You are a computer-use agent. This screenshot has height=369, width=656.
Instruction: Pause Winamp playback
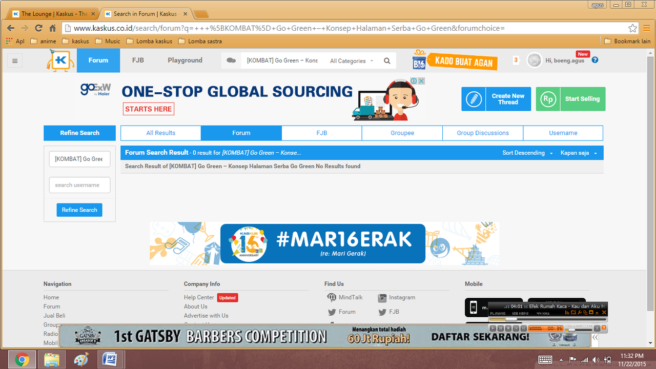pos(501,328)
